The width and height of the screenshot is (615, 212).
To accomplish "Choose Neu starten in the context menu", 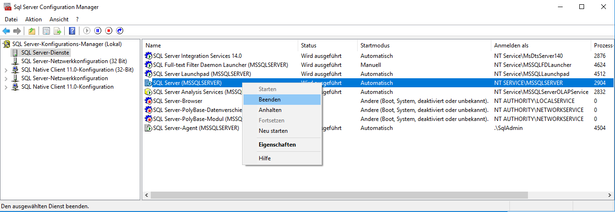I will click(x=282, y=131).
